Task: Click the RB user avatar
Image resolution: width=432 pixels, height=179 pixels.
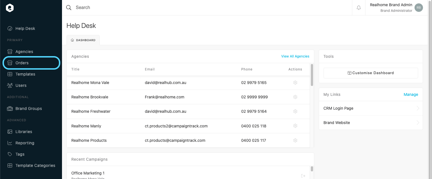Action: tap(419, 8)
